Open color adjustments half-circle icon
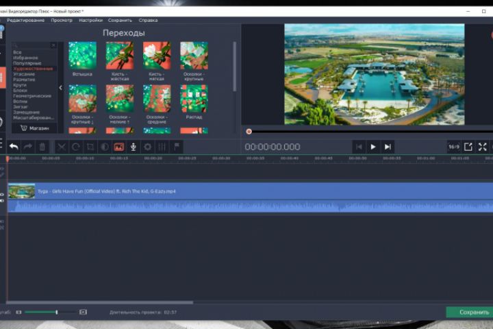 pyautogui.click(x=105, y=147)
